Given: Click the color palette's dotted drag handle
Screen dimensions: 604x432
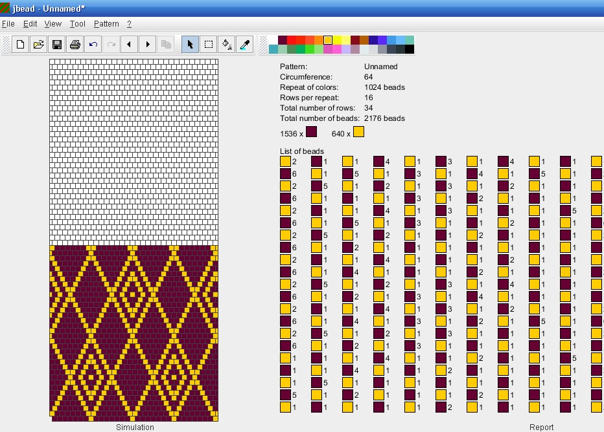Looking at the screenshot, I should (263, 45).
